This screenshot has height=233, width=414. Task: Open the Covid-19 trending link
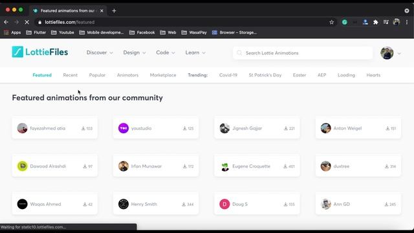pyautogui.click(x=228, y=75)
